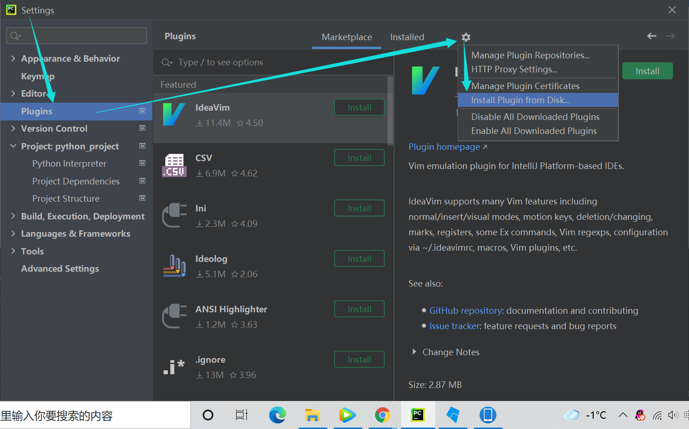Collapse the Project: python_project section

click(13, 146)
